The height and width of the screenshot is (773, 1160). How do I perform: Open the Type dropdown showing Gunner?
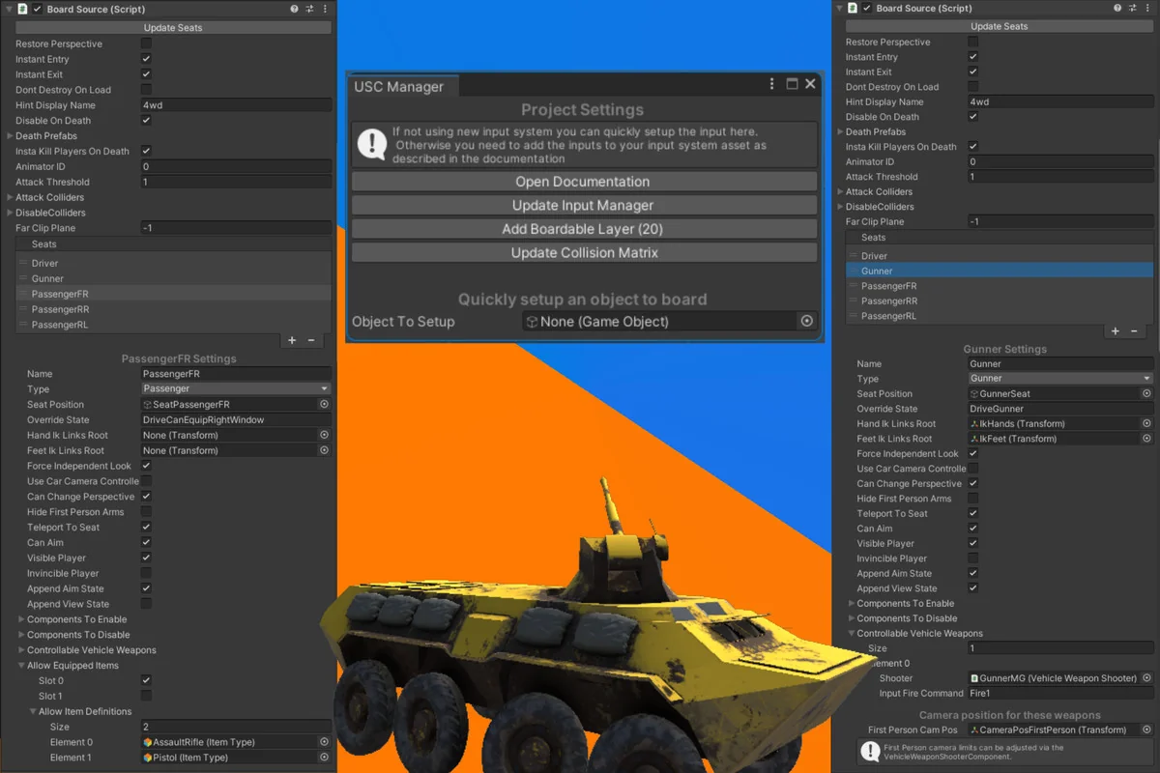(1059, 379)
